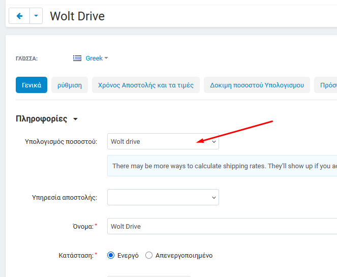Click the Greek flag icon
337x277 pixels.
(x=77, y=58)
